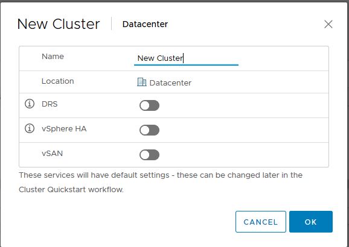Cancel the new cluster creation
The width and height of the screenshot is (349, 247).
coord(261,222)
